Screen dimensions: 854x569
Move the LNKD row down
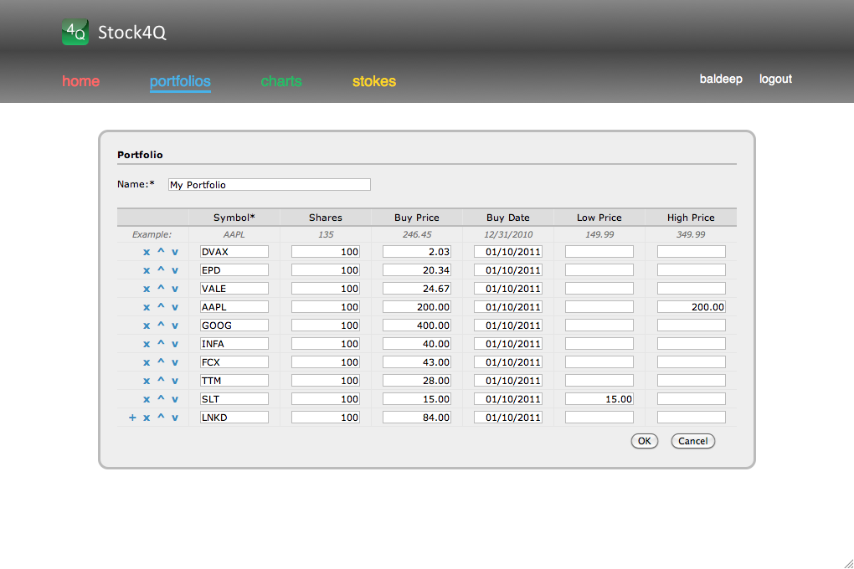click(x=175, y=418)
